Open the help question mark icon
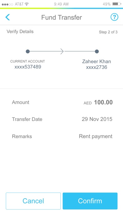The image size is (123, 218). coord(114,17)
